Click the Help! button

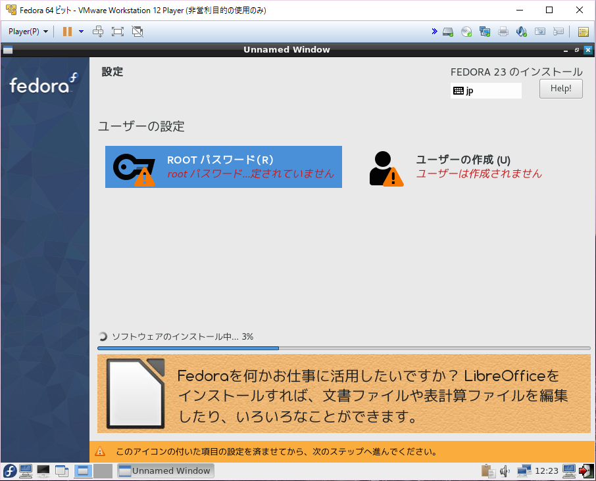point(561,89)
